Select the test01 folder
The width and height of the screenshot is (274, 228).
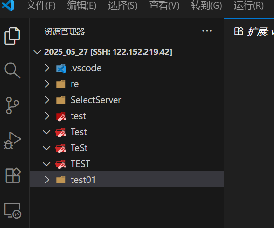tap(127, 180)
